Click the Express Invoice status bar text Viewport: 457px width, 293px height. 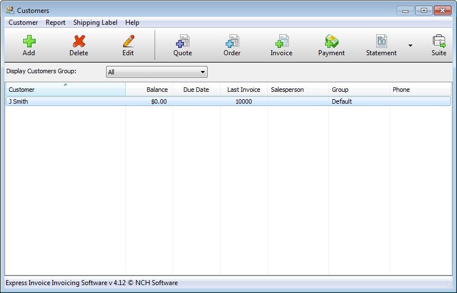tap(91, 283)
